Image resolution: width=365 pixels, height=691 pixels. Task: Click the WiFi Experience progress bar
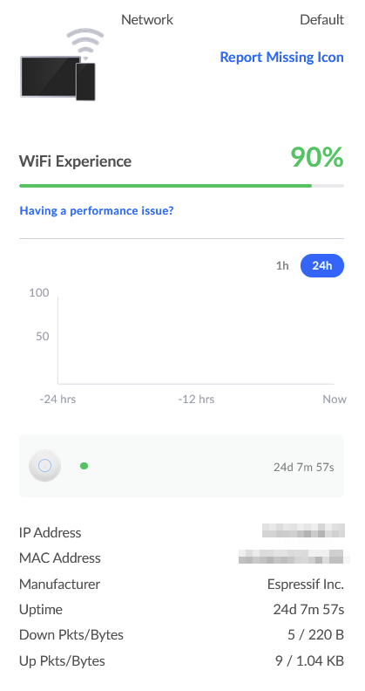pyautogui.click(x=181, y=186)
